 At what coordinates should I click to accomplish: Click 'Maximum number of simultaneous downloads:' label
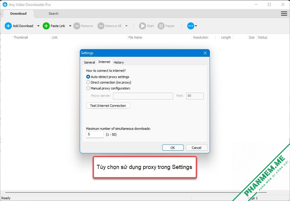118,129
